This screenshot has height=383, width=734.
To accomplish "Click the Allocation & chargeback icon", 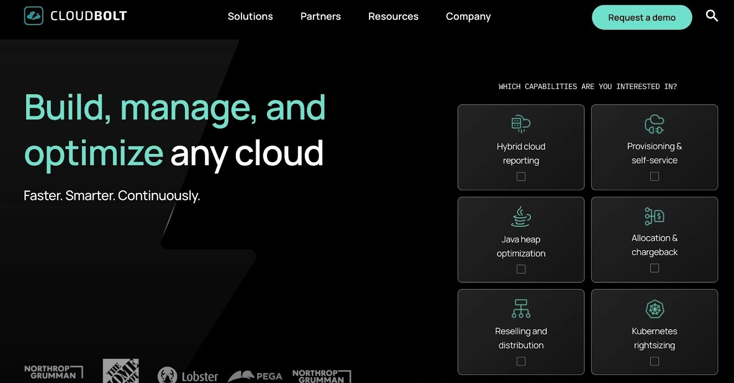I will [654, 216].
